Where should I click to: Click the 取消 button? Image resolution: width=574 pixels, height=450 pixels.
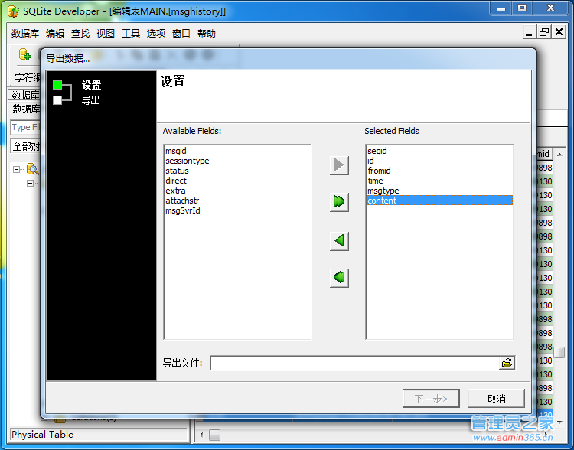pyautogui.click(x=496, y=399)
